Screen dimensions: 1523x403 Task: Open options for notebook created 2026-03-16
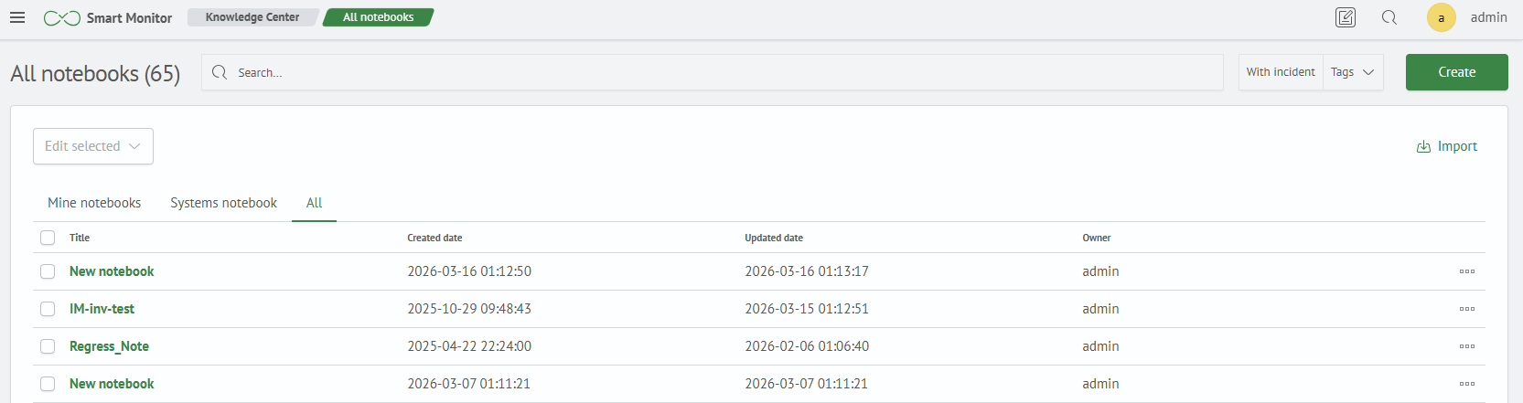click(x=1467, y=271)
